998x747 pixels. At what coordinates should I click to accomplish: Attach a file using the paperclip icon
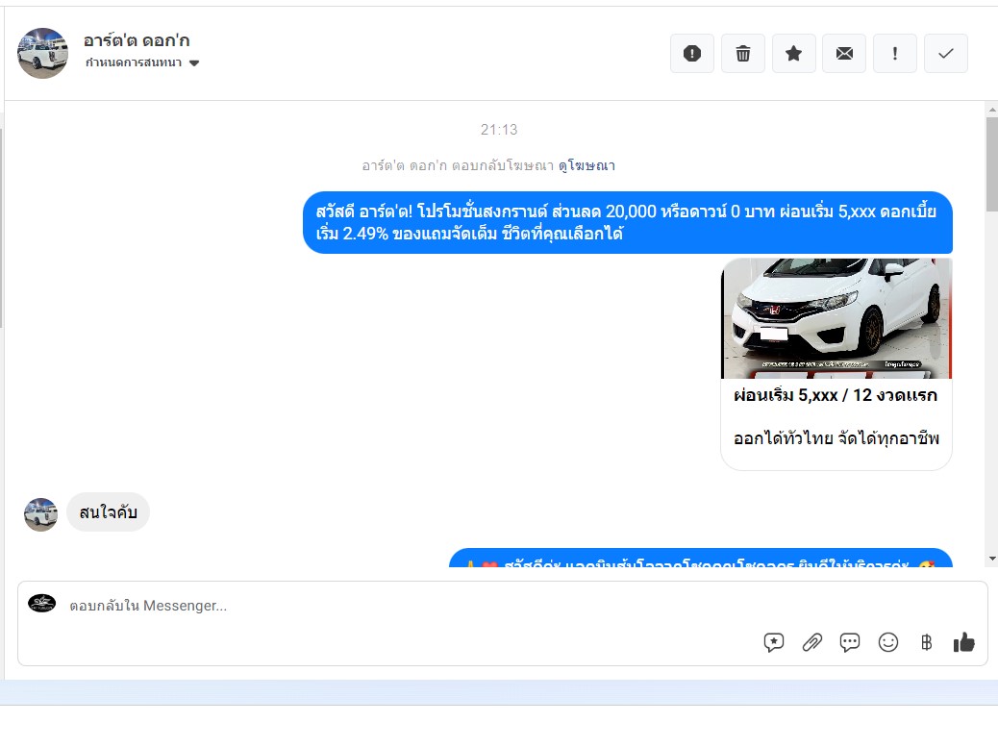pyautogui.click(x=812, y=642)
